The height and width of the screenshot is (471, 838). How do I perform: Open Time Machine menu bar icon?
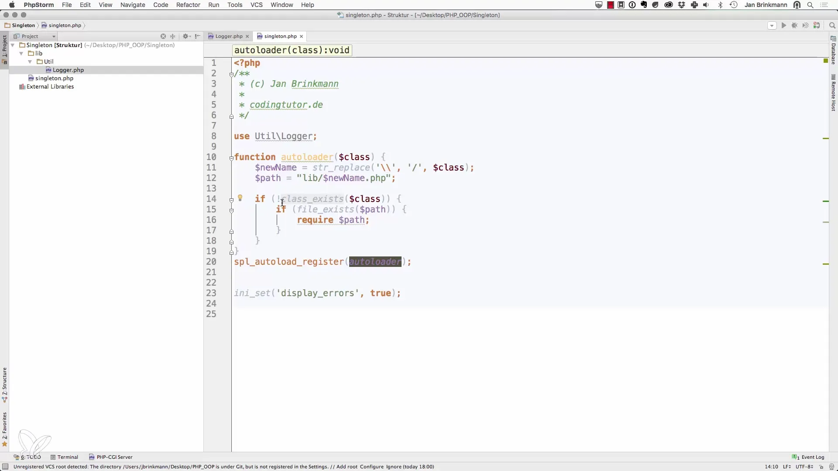point(734,5)
